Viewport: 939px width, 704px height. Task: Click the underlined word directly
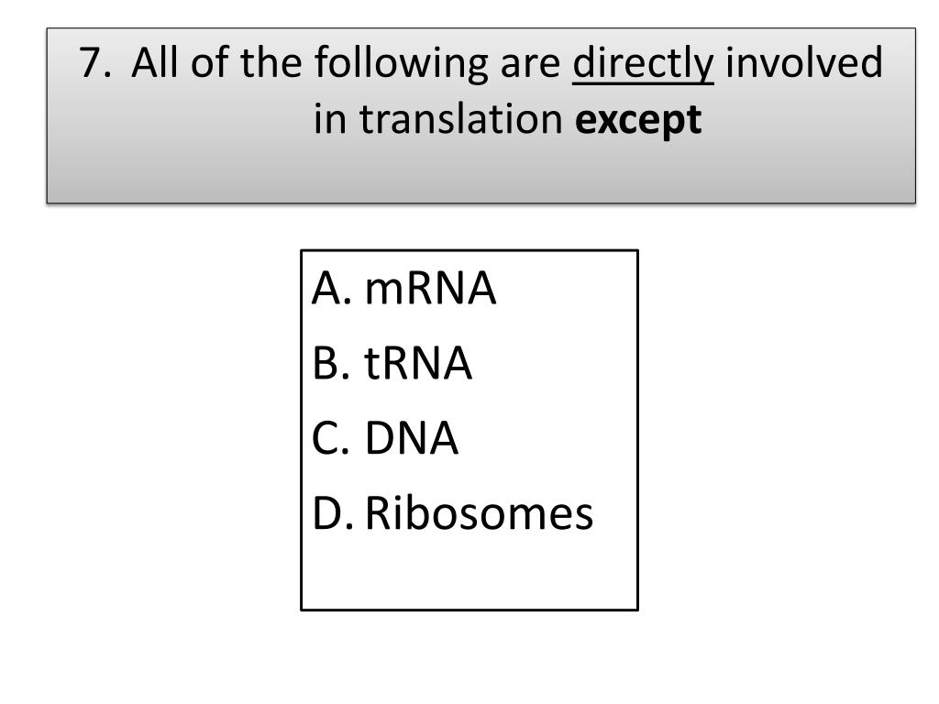643,64
